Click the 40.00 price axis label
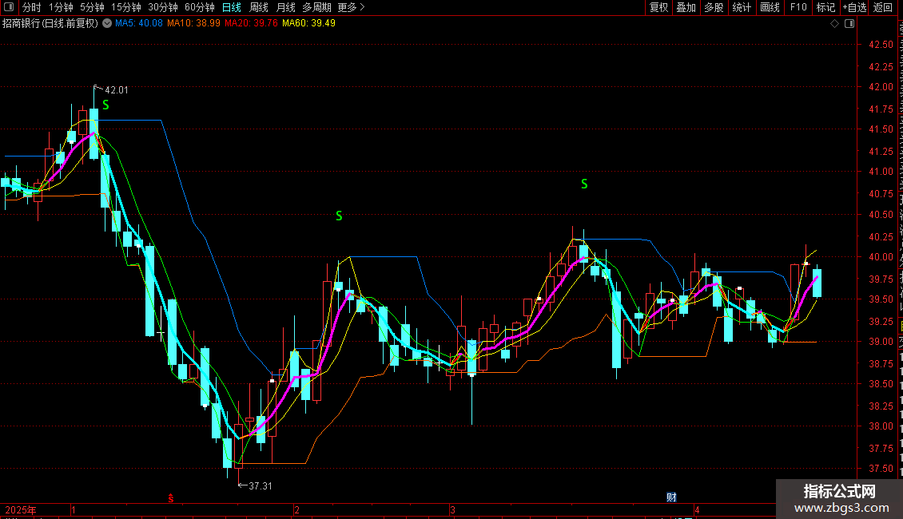Viewport: 903px width, 519px height. (x=881, y=257)
